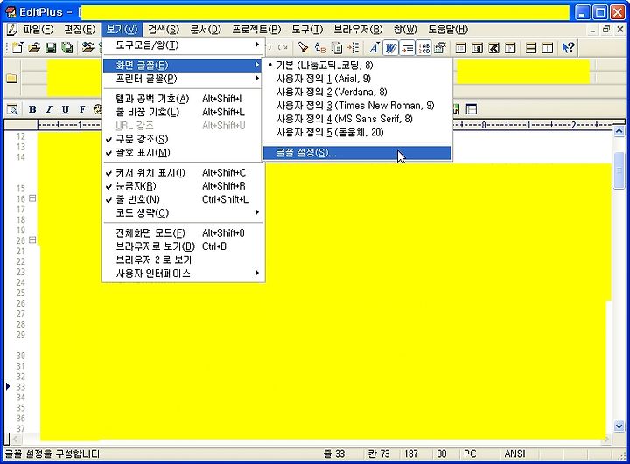
Task: Click the Font (F) HTML toolbar icon
Action: coord(82,109)
